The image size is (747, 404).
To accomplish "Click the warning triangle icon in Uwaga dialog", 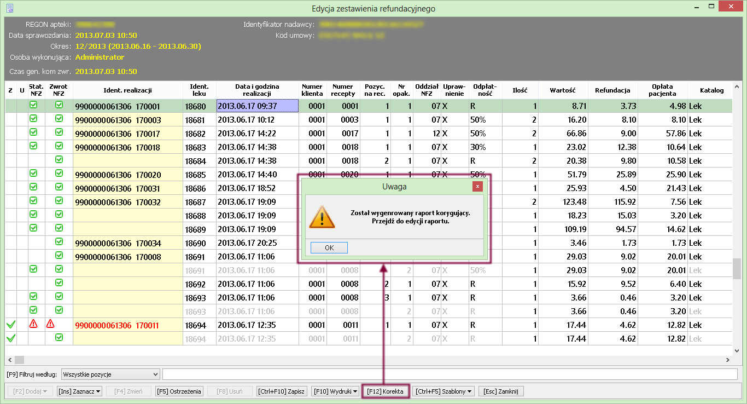I will point(322,217).
